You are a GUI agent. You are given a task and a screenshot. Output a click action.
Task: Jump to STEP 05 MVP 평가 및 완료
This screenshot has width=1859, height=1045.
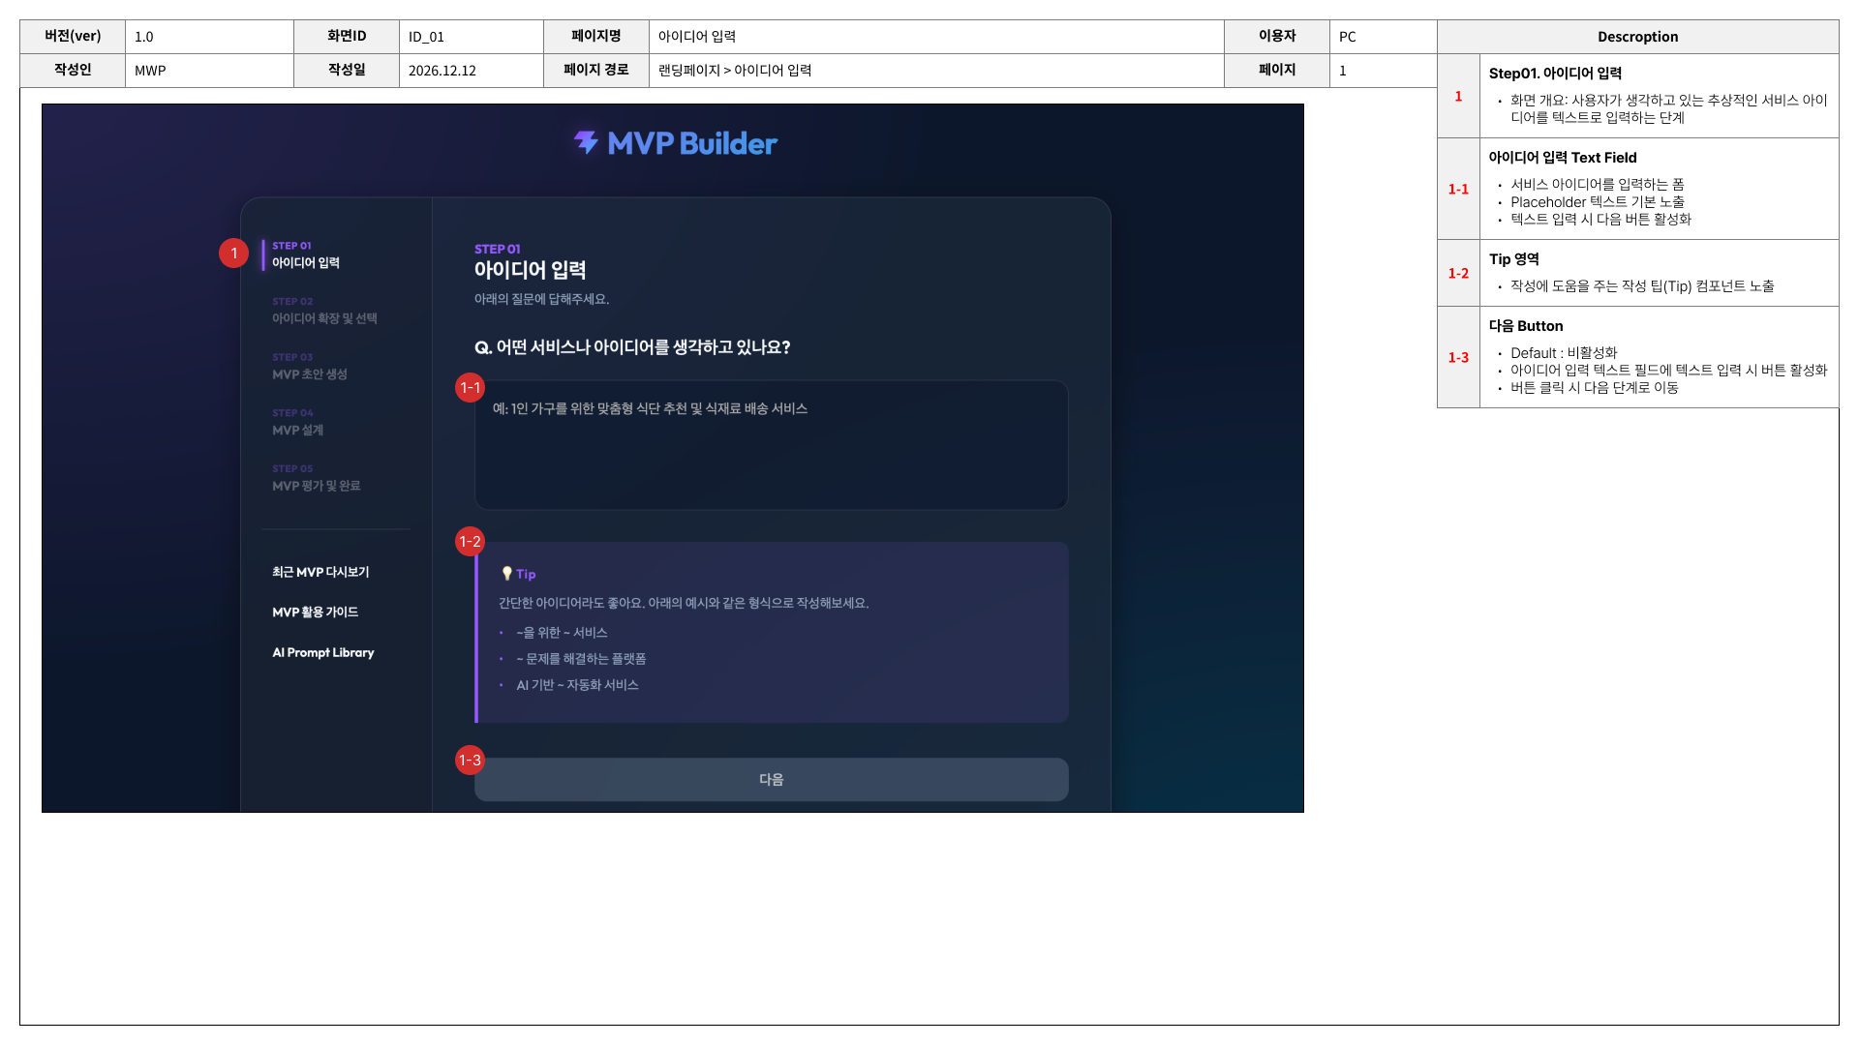click(317, 478)
